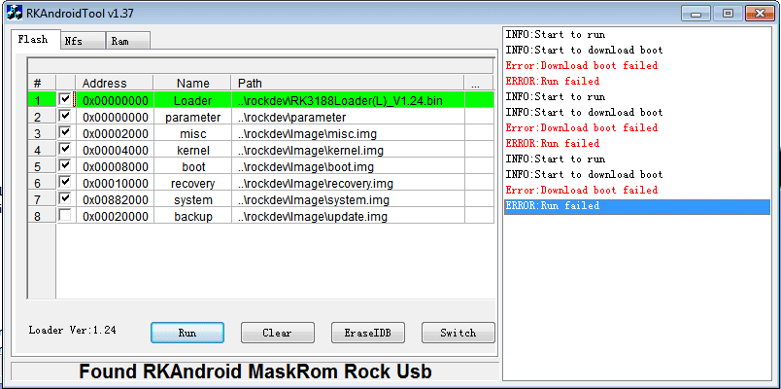Click address 0x00010000 cell
This screenshot has width=781, height=389.
[x=115, y=184]
